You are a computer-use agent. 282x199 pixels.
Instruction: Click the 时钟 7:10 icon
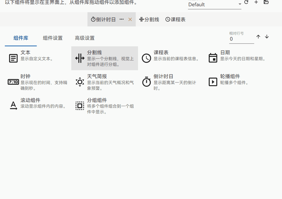pyautogui.click(x=13, y=82)
